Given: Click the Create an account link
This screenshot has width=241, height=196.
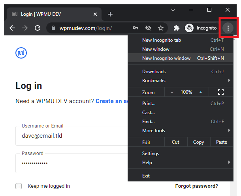Looking at the screenshot, I should pos(111,101).
